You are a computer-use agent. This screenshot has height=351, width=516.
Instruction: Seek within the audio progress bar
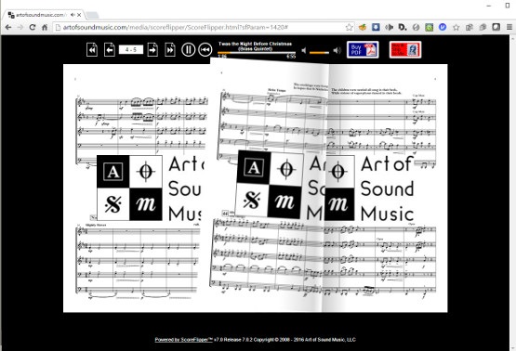[x=257, y=53]
